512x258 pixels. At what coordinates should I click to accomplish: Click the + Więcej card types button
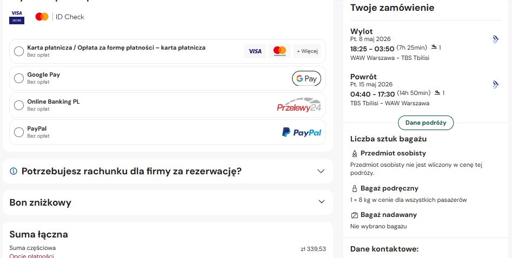(x=307, y=51)
